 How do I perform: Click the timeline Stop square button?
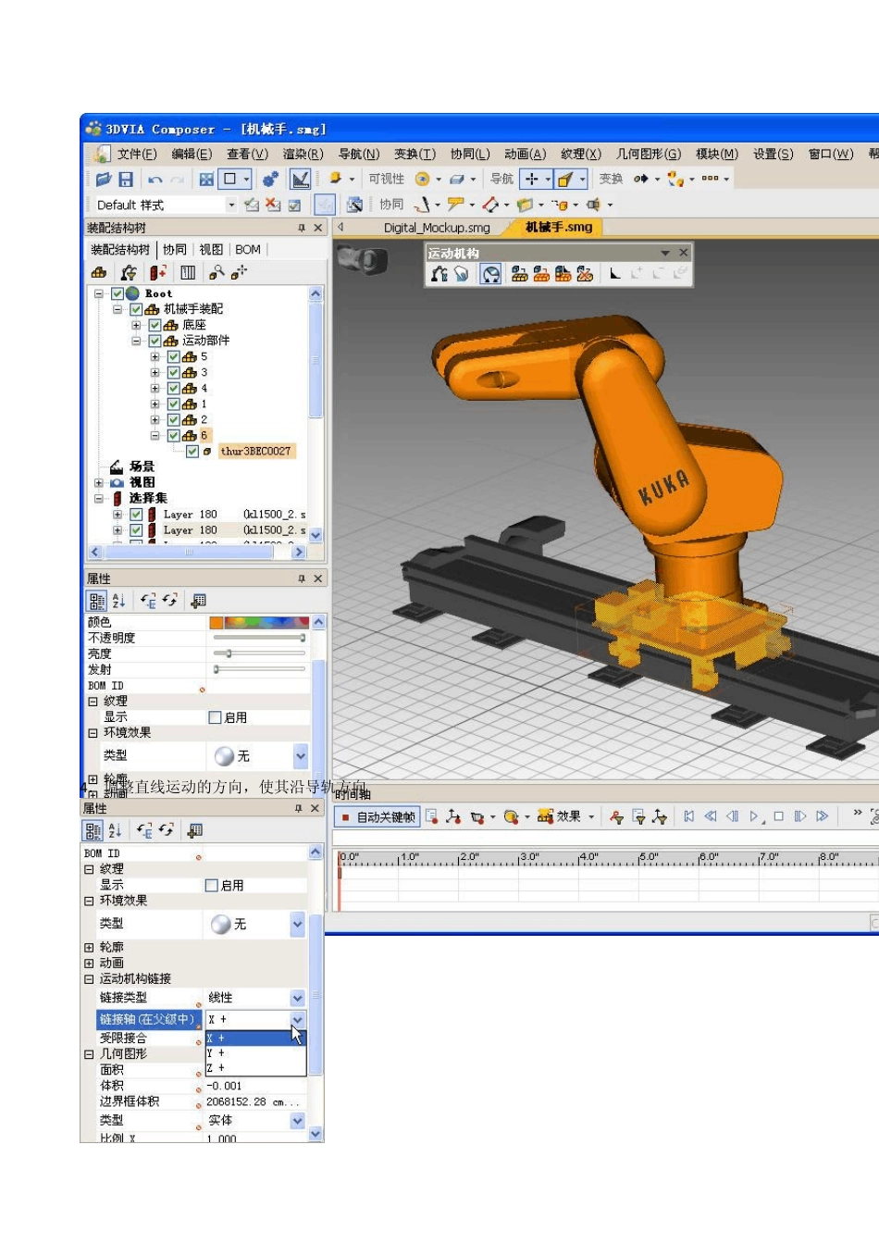point(778,816)
